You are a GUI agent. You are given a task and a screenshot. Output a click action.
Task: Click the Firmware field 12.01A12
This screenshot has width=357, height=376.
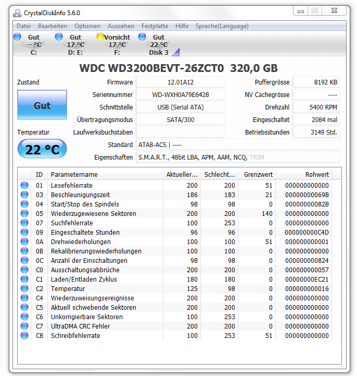coord(181,82)
